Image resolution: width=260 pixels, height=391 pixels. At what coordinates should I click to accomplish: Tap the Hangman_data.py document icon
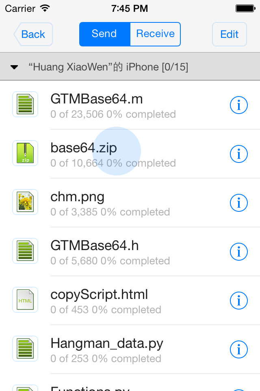pyautogui.click(x=25, y=349)
